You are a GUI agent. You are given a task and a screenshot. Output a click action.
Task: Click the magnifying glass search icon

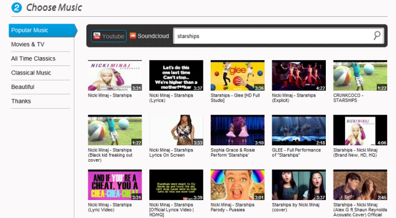(x=377, y=35)
